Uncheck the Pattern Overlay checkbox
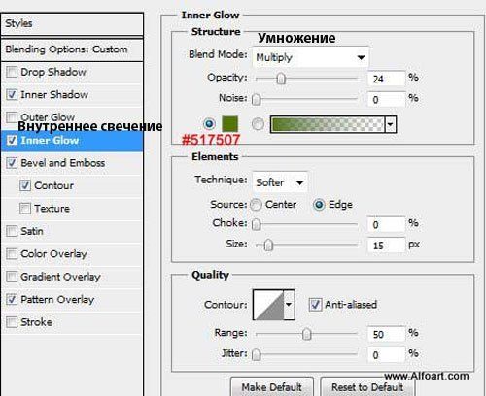 (12, 299)
